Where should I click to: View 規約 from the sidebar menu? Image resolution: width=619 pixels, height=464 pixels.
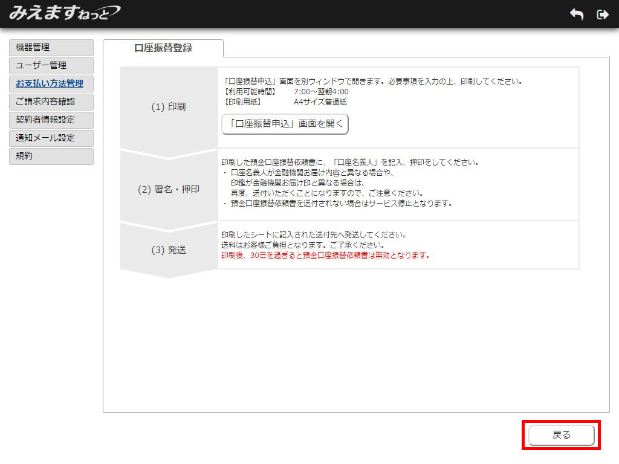tap(51, 156)
